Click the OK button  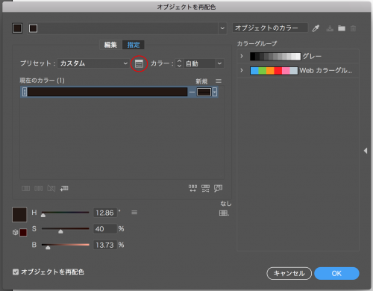point(336,273)
